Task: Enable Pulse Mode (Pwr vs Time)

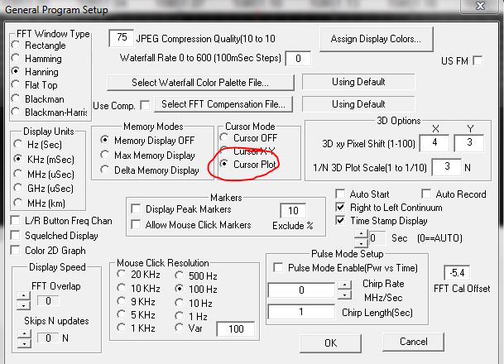Action: [x=278, y=266]
